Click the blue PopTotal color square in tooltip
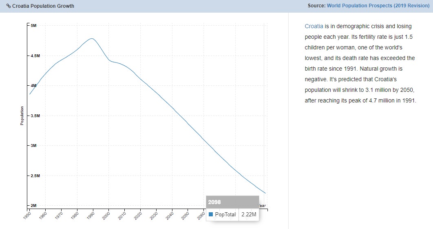 (211, 214)
